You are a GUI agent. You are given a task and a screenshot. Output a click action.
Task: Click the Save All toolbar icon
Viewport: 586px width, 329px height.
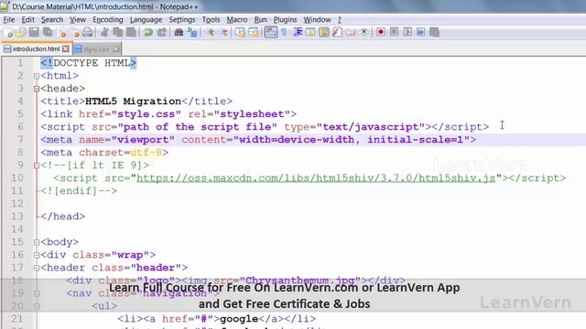[x=48, y=33]
